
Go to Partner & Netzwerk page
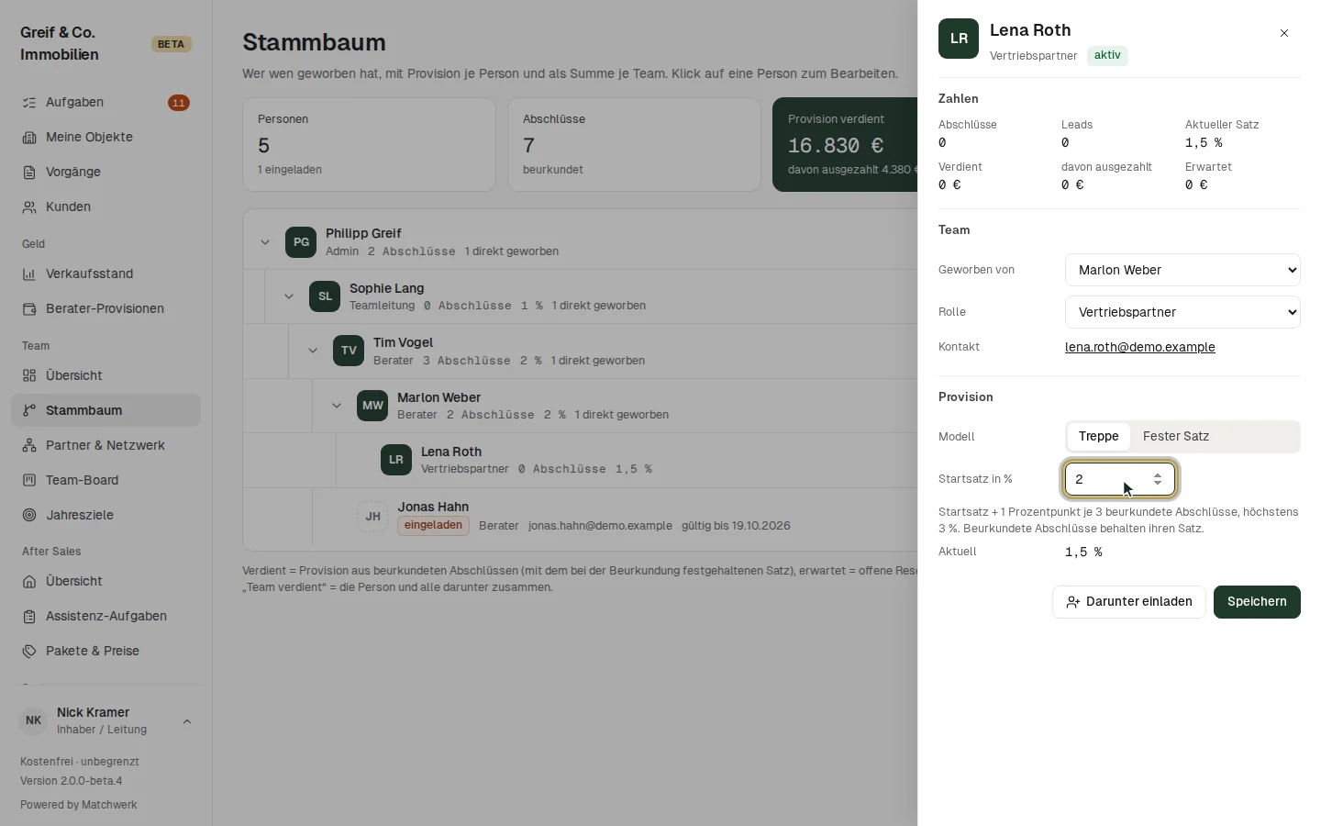pos(105,446)
